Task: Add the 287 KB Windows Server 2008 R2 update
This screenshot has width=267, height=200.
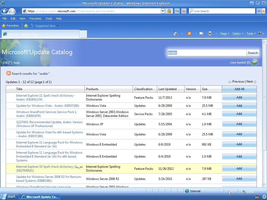Action: [x=239, y=179]
